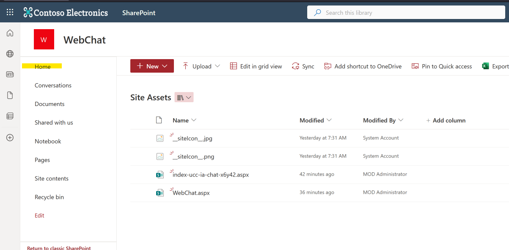
Task: Open My lists icon in app bar
Action: (10, 116)
